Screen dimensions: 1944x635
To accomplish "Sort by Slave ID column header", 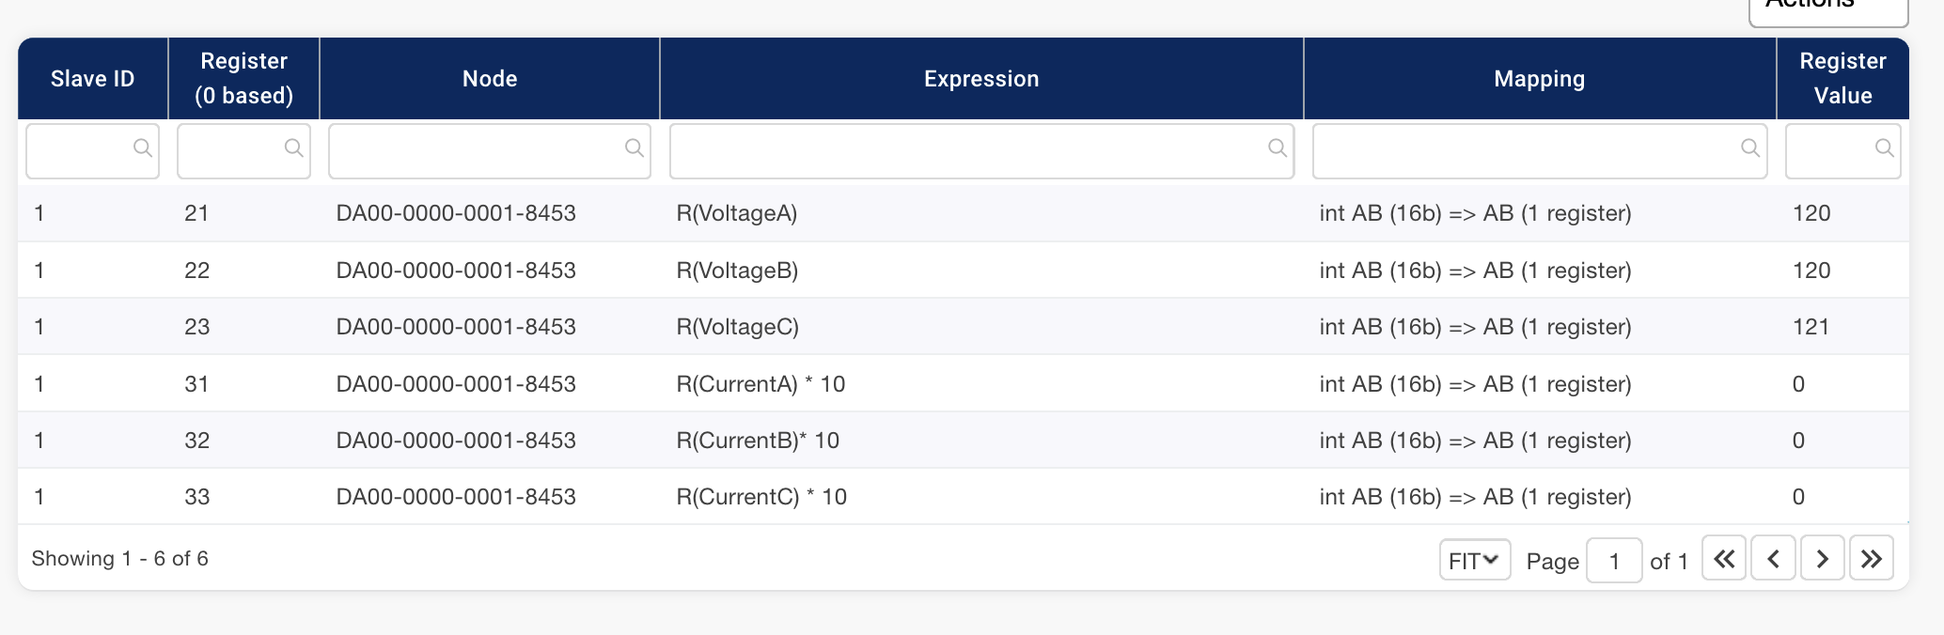I will pyautogui.click(x=92, y=79).
